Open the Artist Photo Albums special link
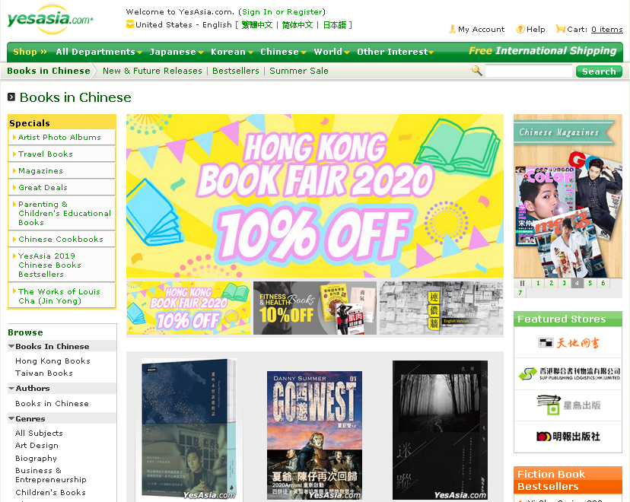Image resolution: width=630 pixels, height=502 pixels. coord(59,137)
